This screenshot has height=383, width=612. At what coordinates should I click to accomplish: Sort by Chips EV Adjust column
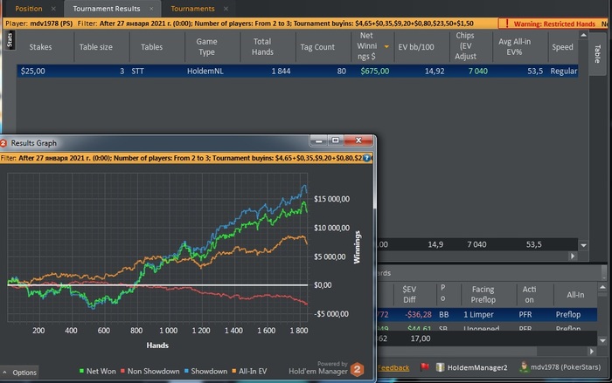[x=465, y=46]
